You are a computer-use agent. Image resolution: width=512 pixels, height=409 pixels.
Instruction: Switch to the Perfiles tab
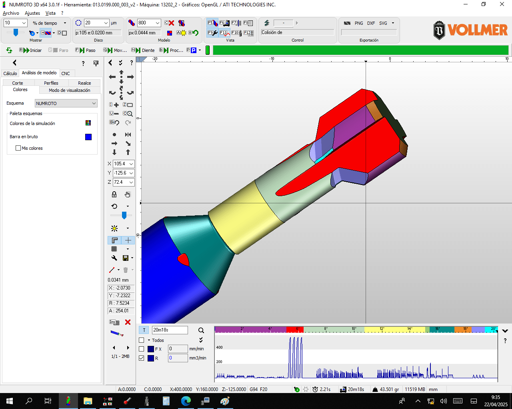(51, 83)
